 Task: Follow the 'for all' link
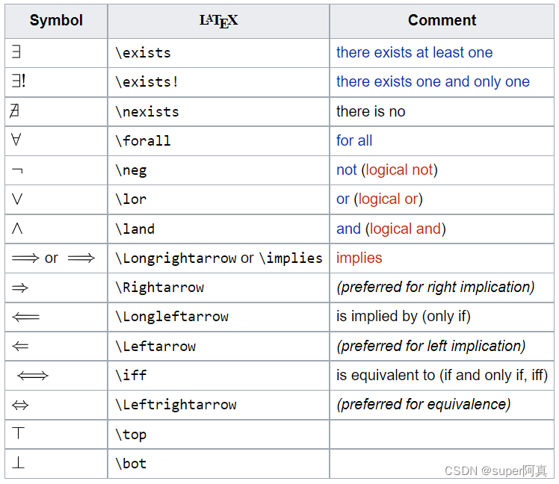click(x=354, y=140)
